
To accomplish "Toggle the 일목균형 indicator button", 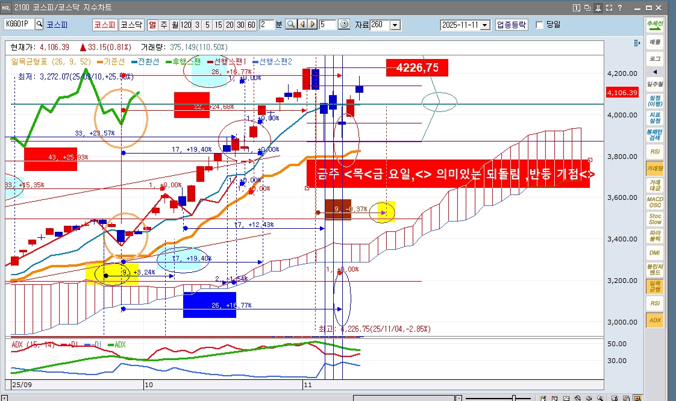I will [x=654, y=286].
